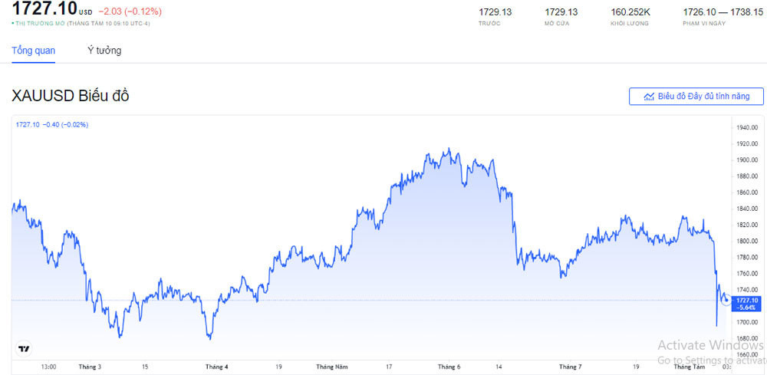Switch to the Tổng quan tab
The width and height of the screenshot is (767, 375).
point(33,51)
